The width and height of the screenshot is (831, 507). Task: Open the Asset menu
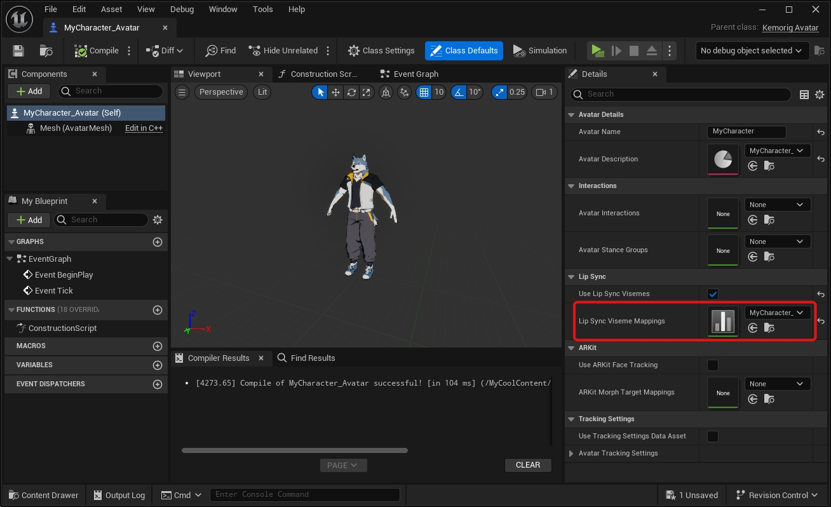111,10
